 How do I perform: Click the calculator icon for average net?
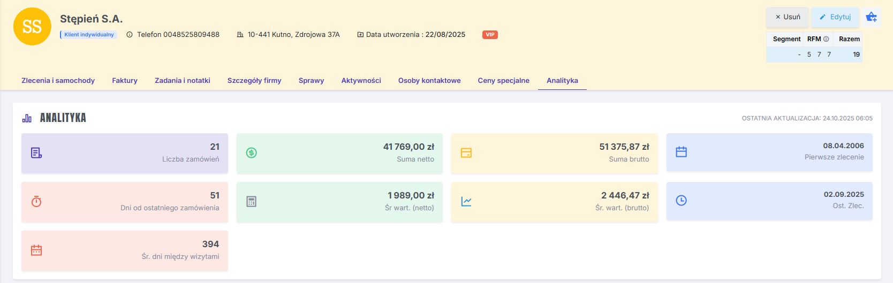pos(251,202)
